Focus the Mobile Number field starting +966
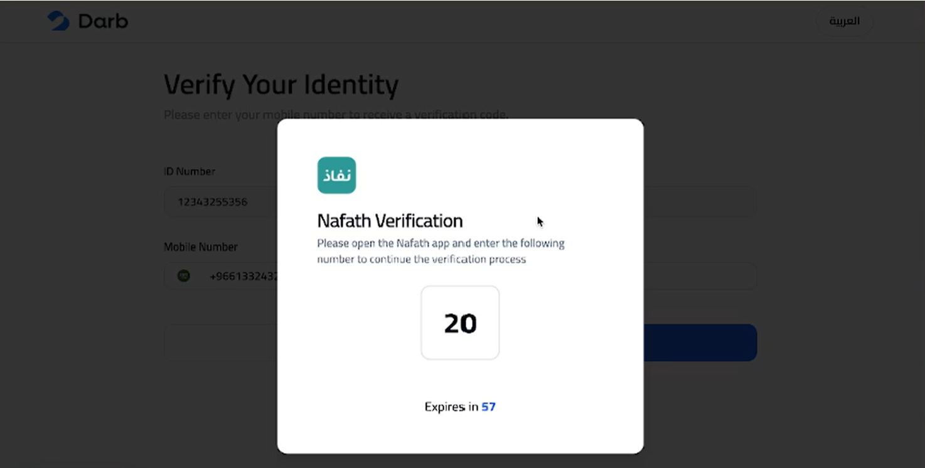The image size is (925, 468). 221,276
